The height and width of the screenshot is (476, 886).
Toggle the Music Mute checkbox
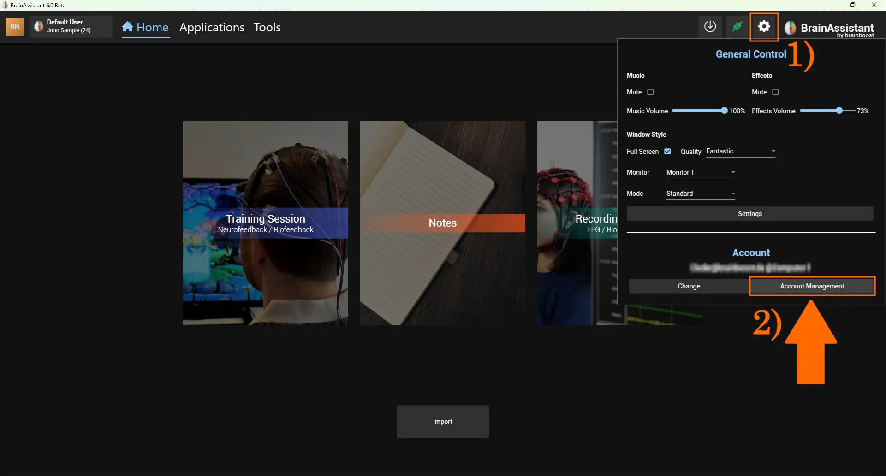click(x=650, y=92)
